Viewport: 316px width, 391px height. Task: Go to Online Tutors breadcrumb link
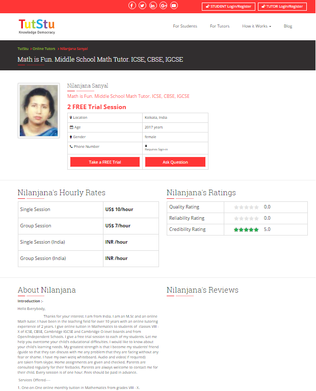[x=44, y=48]
